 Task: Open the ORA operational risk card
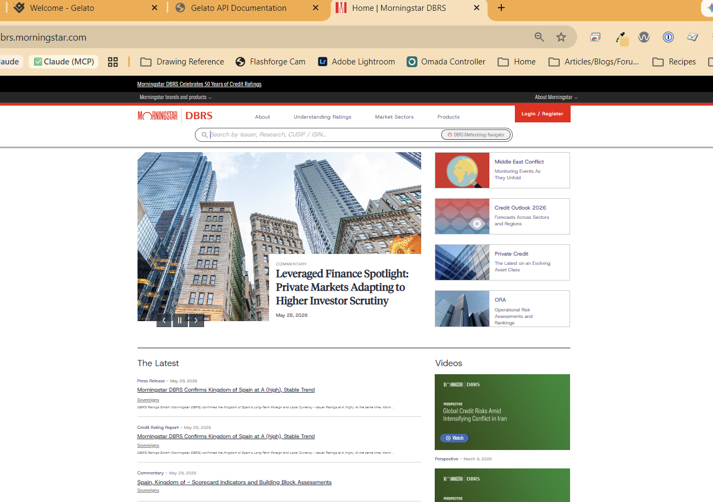[502, 309]
